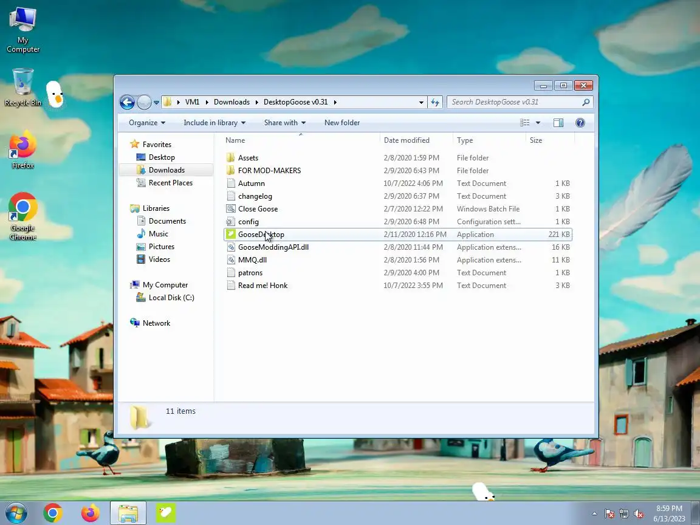Open Documents library
Viewport: 700px width, 525px height.
click(x=167, y=221)
